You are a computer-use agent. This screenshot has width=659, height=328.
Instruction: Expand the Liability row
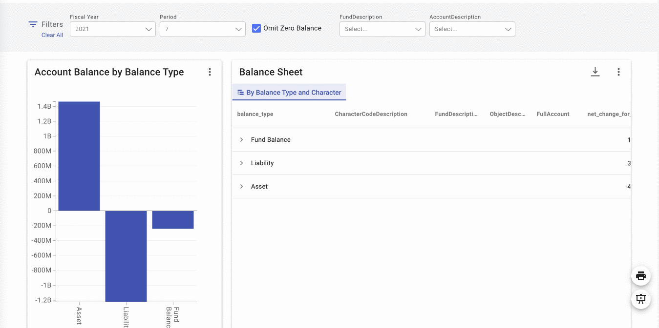click(241, 163)
